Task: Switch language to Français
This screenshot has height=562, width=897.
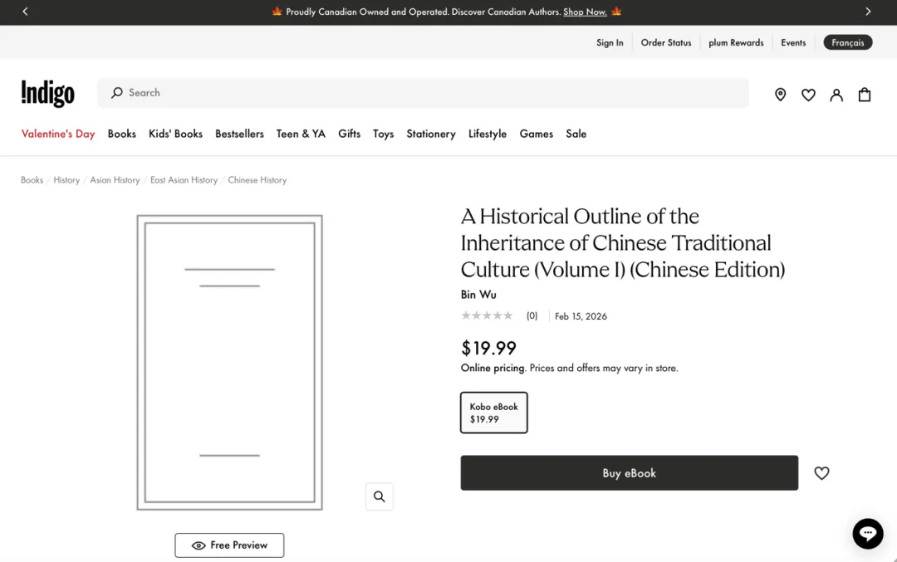Action: pyautogui.click(x=847, y=42)
